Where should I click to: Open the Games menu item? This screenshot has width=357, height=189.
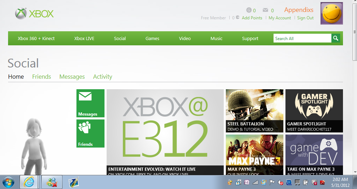152,39
